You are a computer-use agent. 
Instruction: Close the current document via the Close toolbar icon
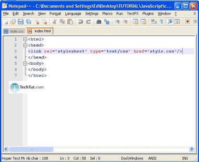[37, 22]
